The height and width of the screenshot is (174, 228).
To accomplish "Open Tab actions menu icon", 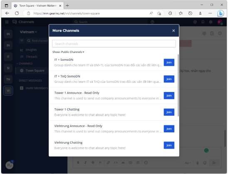I will pyautogui.click(x=6, y=6).
